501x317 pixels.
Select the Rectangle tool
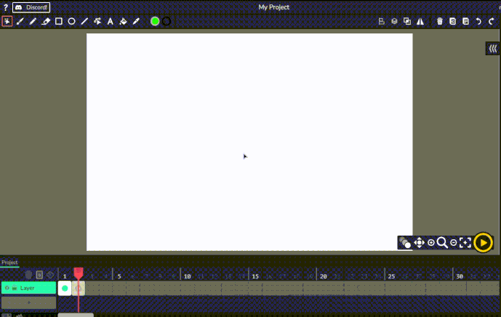(x=59, y=21)
